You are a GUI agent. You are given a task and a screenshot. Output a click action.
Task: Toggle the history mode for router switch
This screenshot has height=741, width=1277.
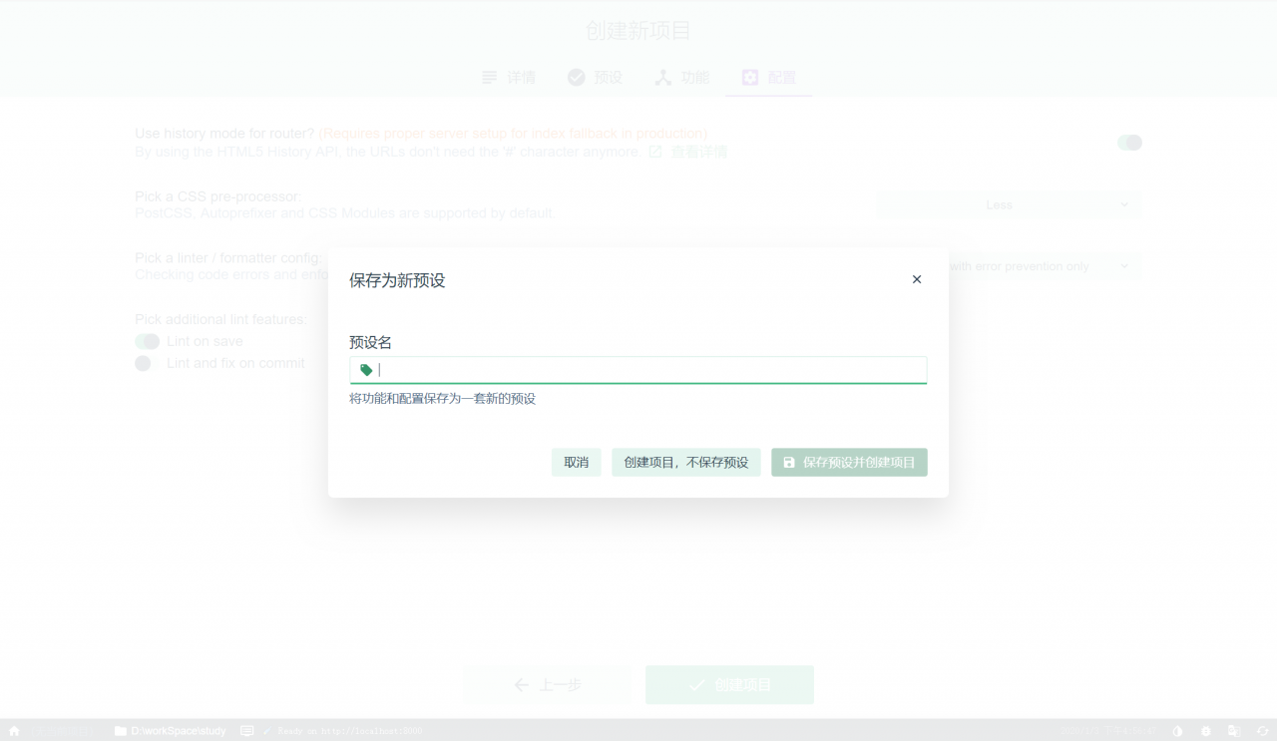(1129, 143)
